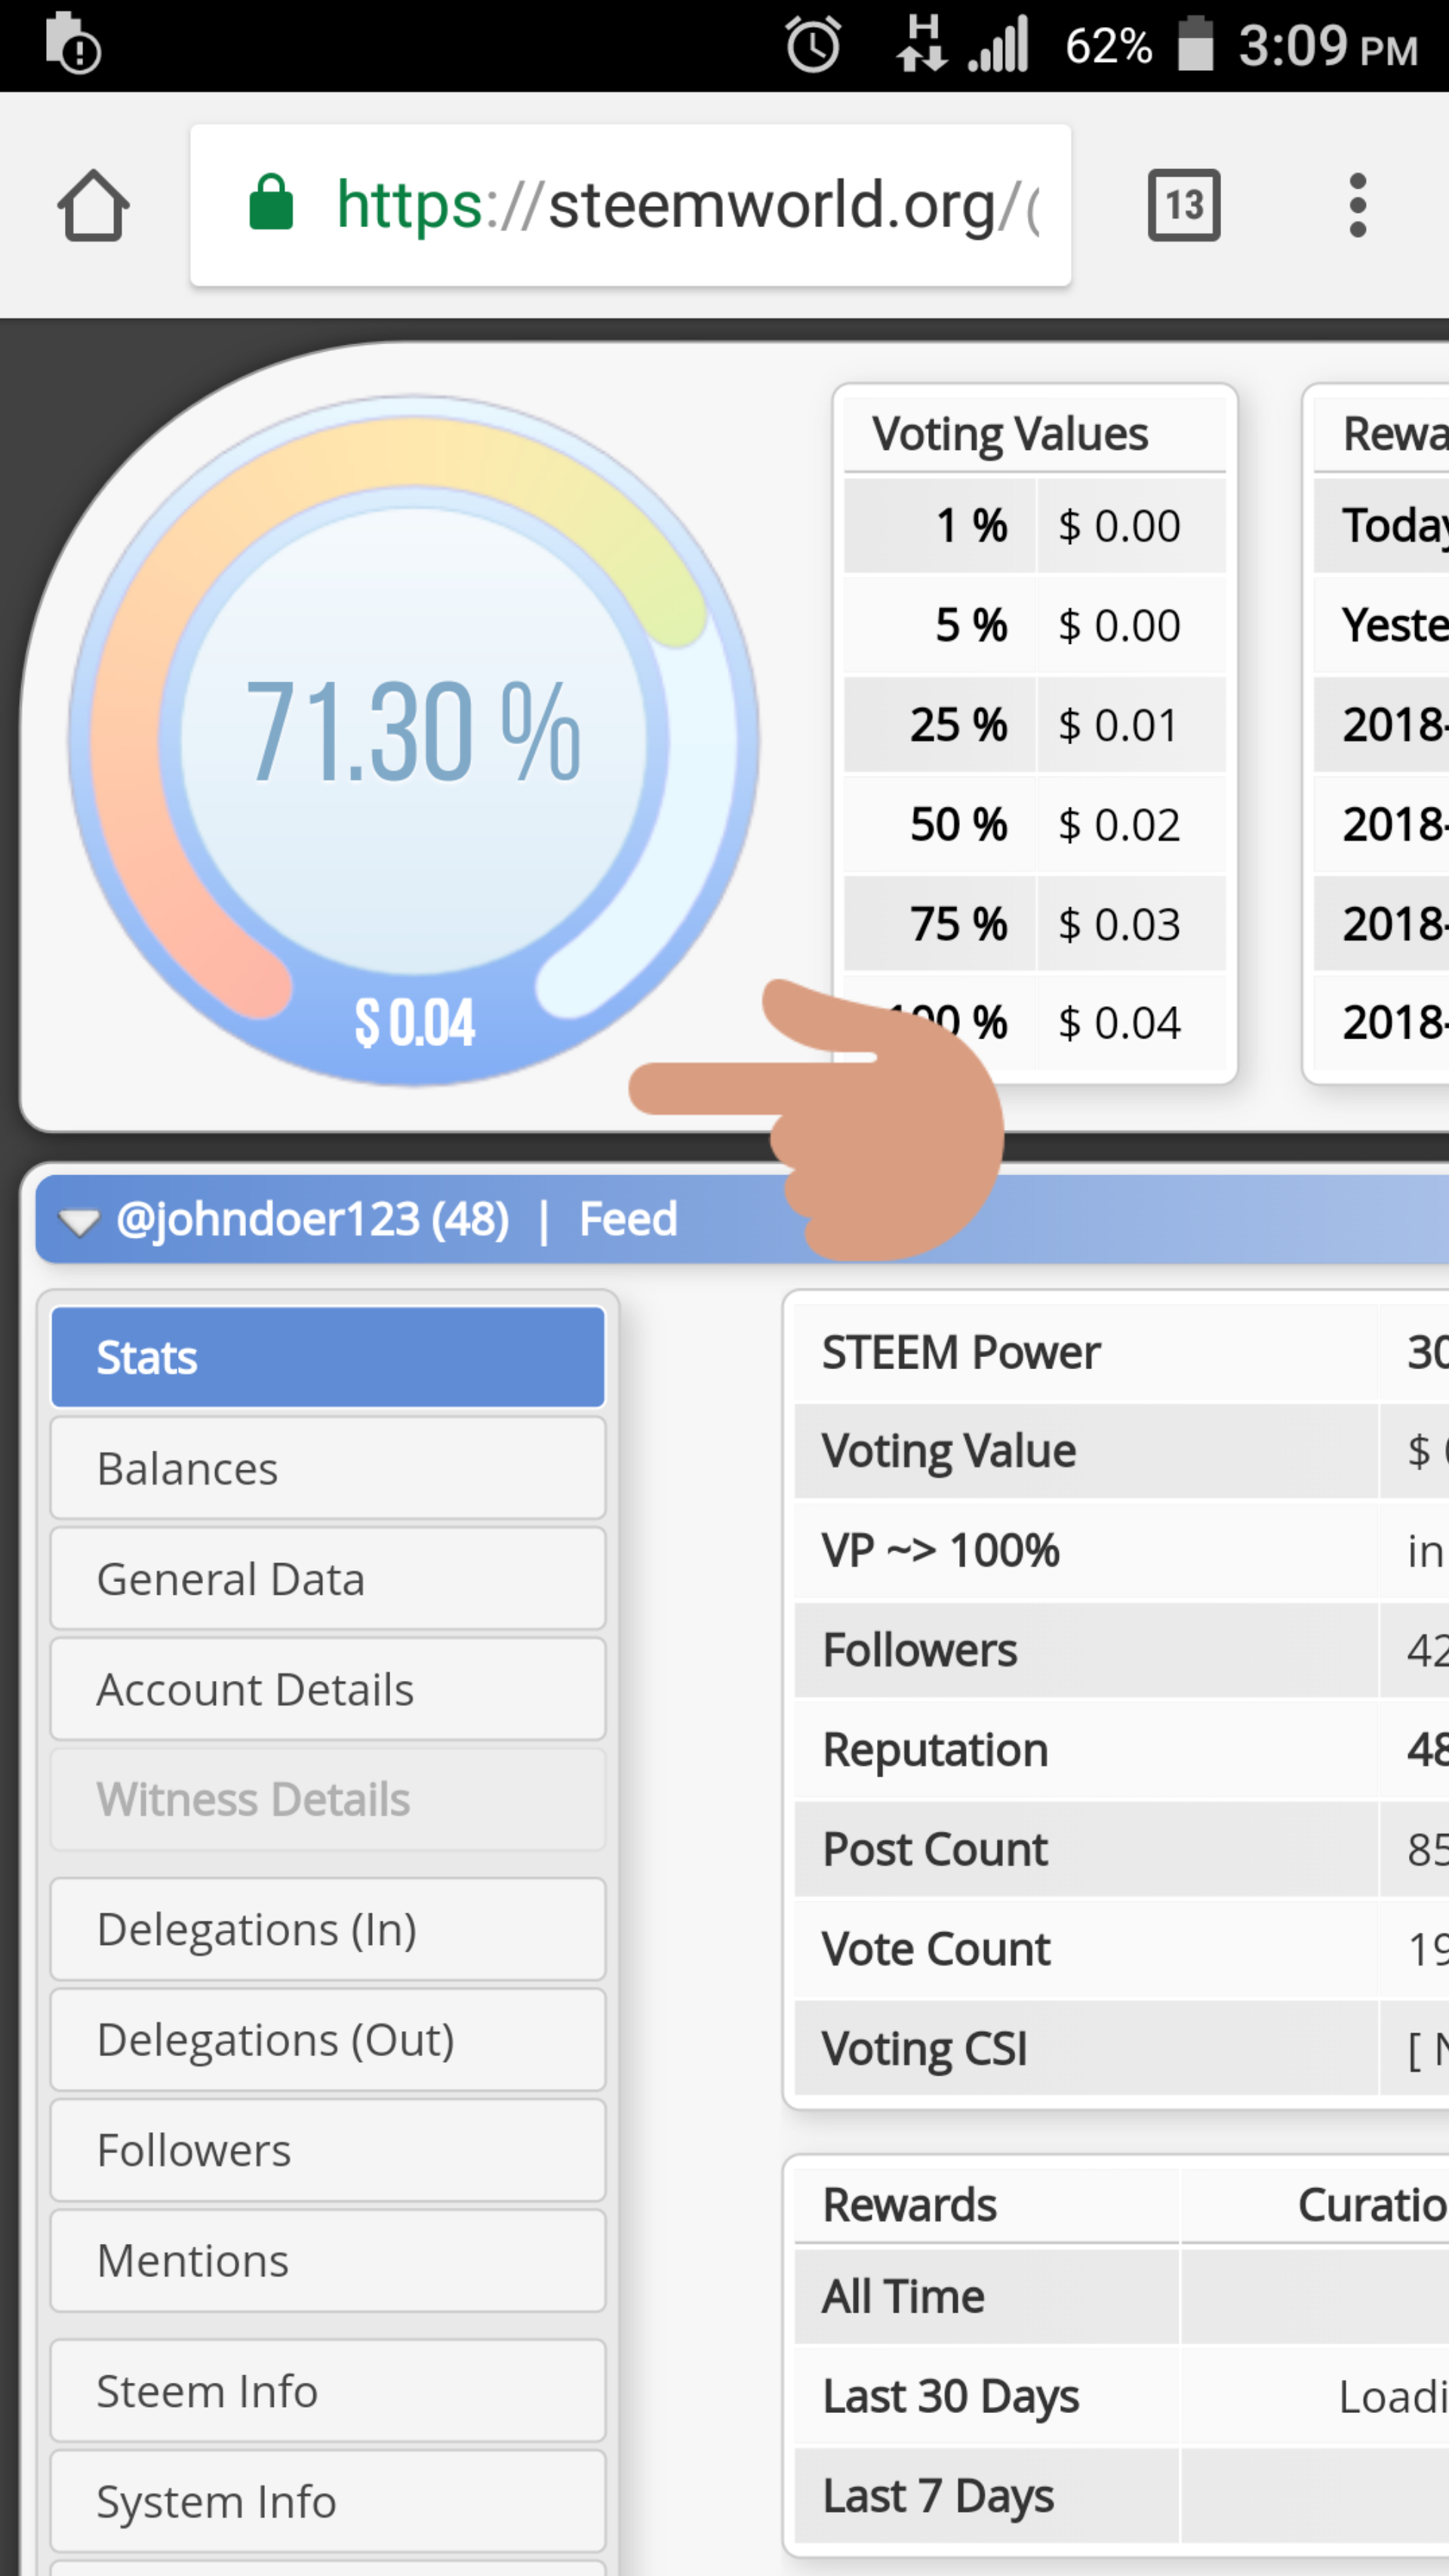Tap the 50 % voting value row
The image size is (1449, 2576).
point(1035,824)
